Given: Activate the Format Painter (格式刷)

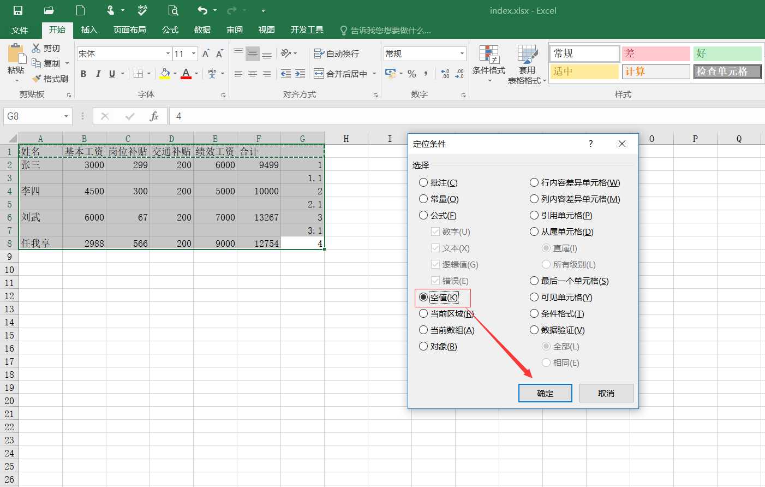Looking at the screenshot, I should (x=37, y=79).
